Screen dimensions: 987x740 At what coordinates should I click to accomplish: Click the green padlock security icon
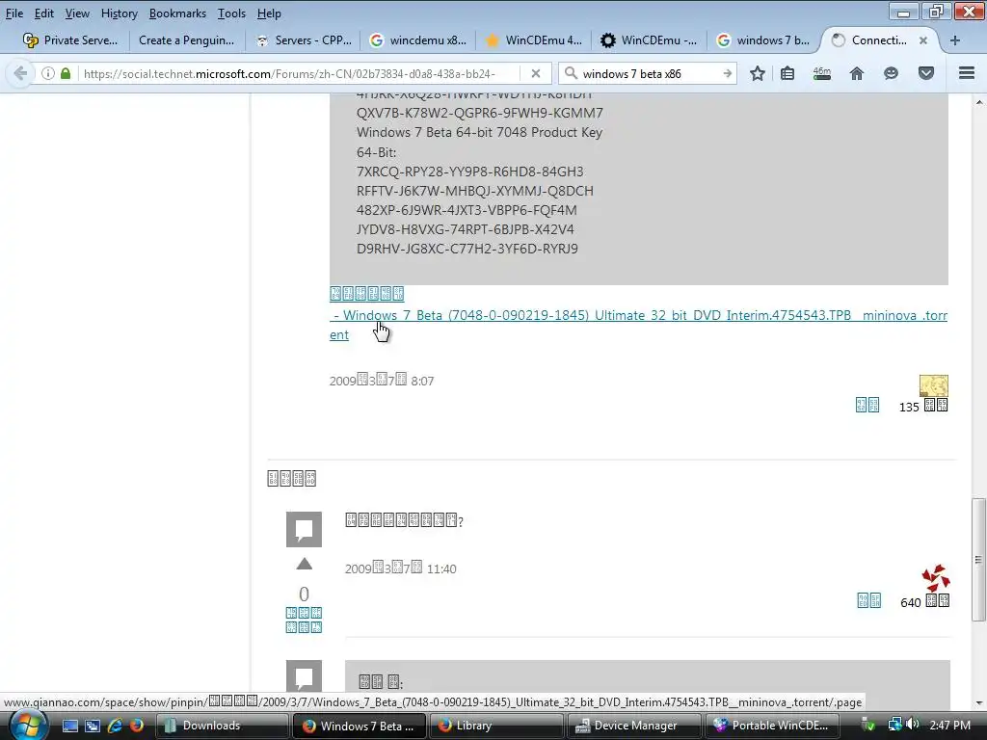click(x=66, y=73)
